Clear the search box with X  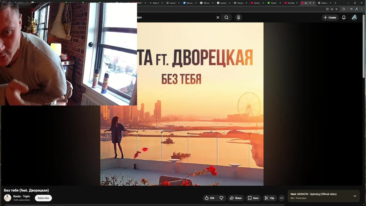(218, 17)
